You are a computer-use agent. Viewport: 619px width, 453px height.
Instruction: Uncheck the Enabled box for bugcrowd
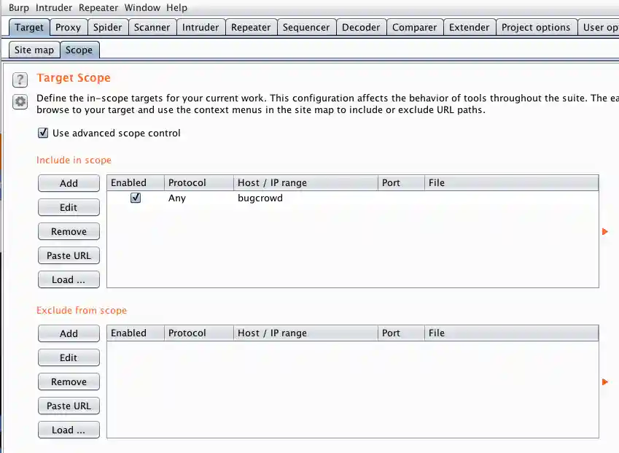[136, 198]
